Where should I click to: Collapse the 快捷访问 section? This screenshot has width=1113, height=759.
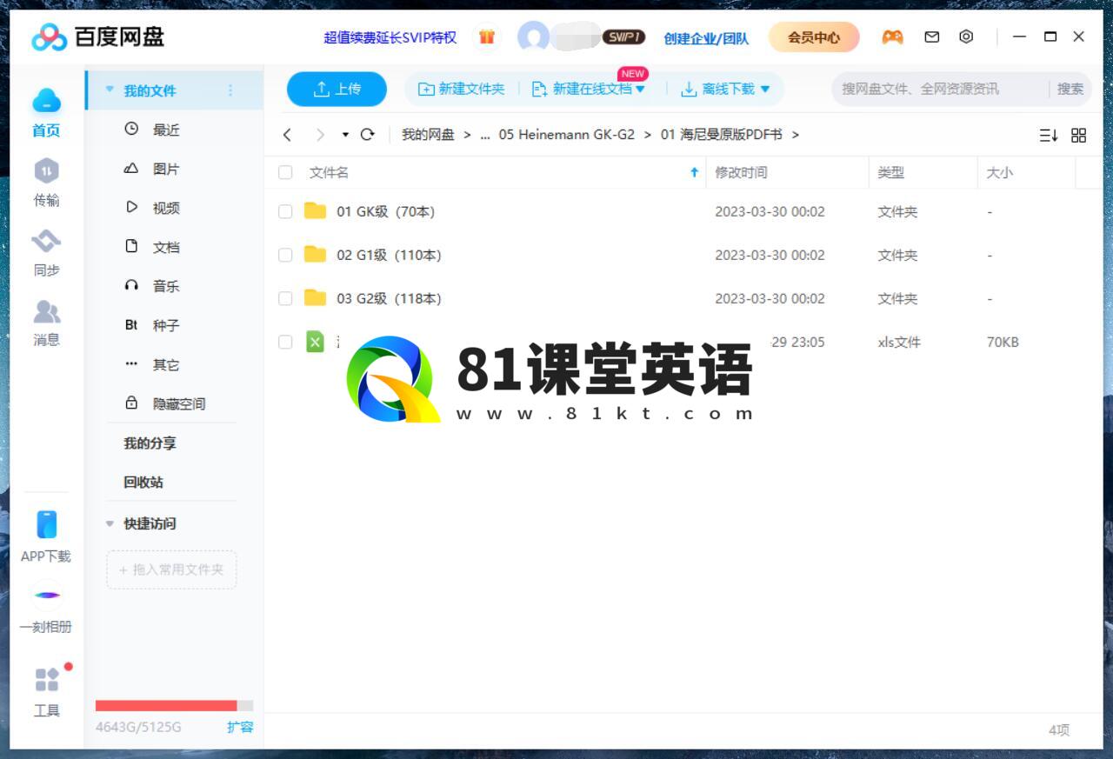click(110, 523)
